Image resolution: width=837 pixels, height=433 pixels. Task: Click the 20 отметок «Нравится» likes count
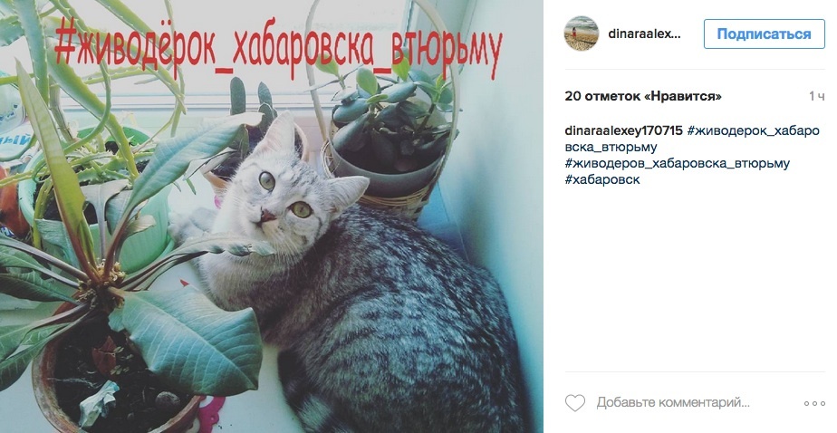click(x=643, y=96)
